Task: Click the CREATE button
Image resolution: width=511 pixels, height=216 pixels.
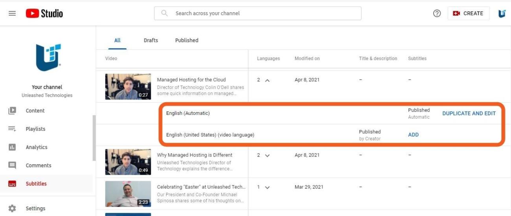Action: (468, 13)
